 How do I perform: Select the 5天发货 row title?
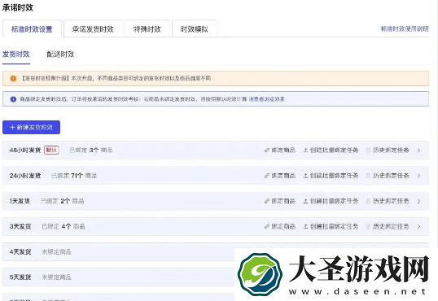point(20,277)
